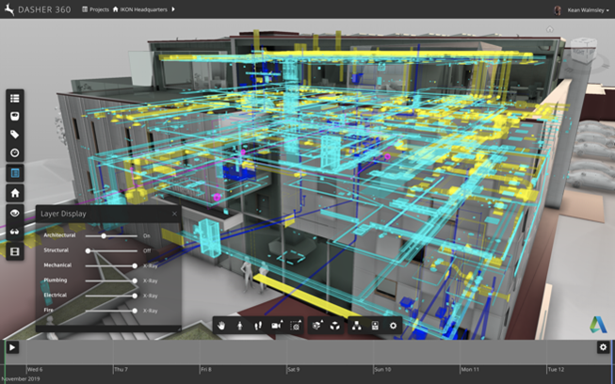Select IKON Headquarters breadcrumb item
Screen dimensions: 615x384
(x=142, y=9)
